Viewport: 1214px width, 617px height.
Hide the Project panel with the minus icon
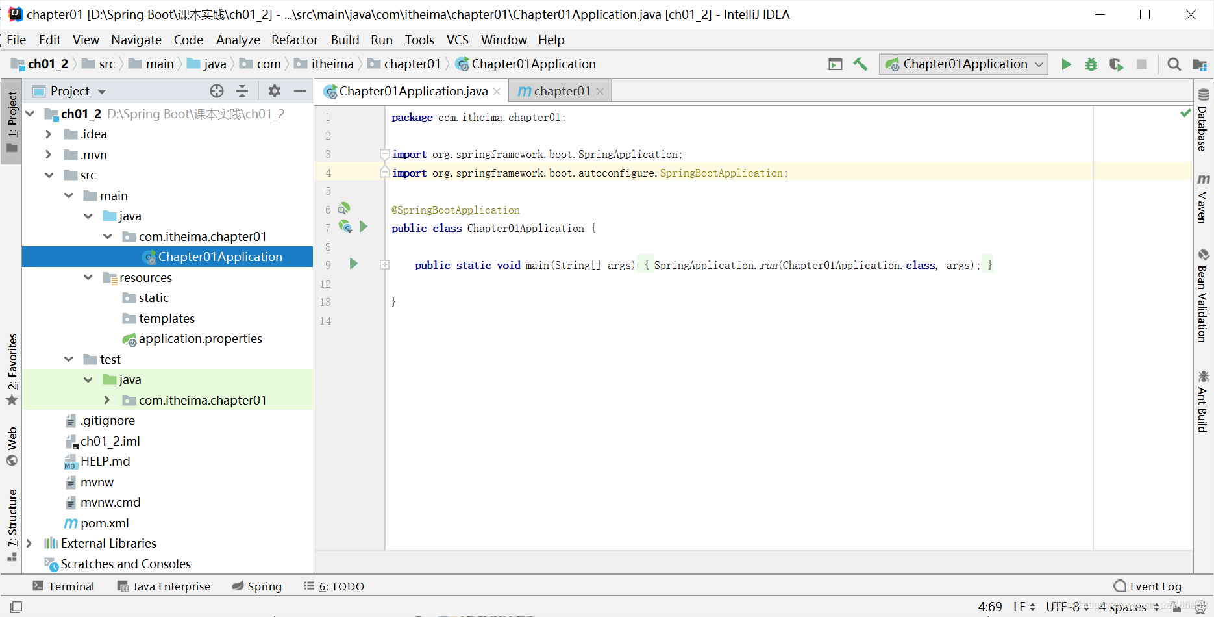tap(300, 91)
